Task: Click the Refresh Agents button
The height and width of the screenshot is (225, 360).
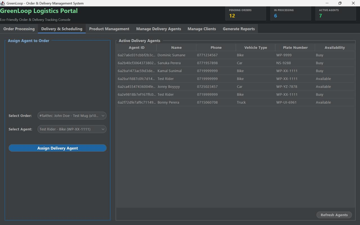Action: pyautogui.click(x=334, y=215)
